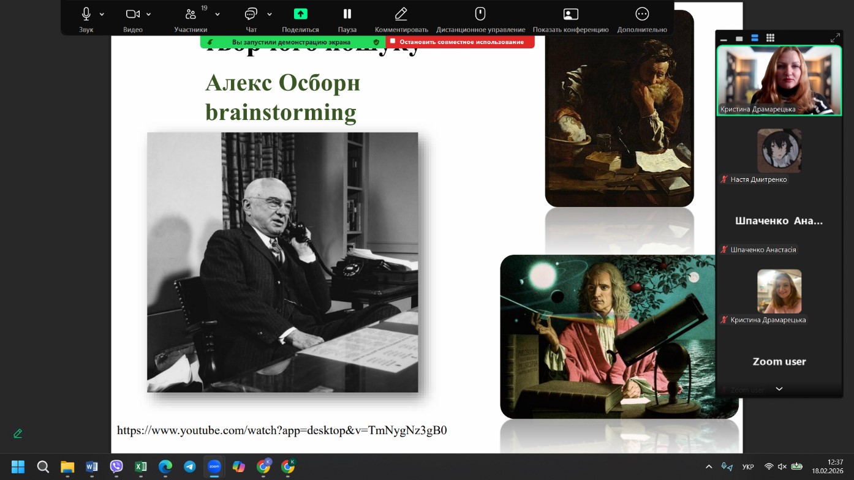Open Telegram from the taskbar

pos(190,467)
